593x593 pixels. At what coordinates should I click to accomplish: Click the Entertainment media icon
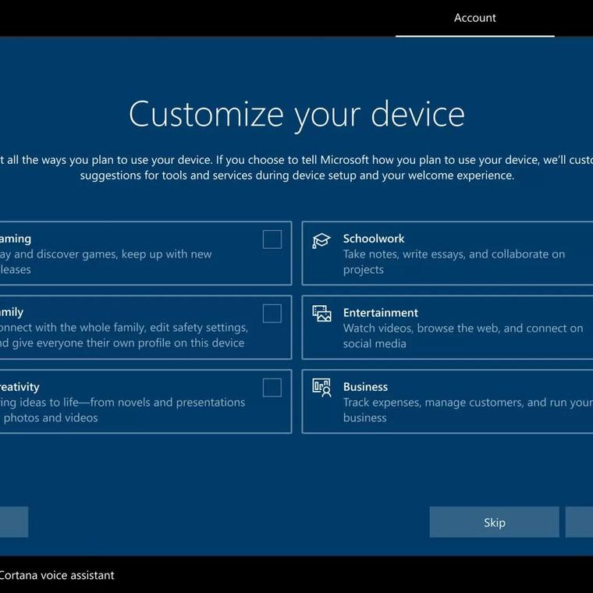pos(321,314)
